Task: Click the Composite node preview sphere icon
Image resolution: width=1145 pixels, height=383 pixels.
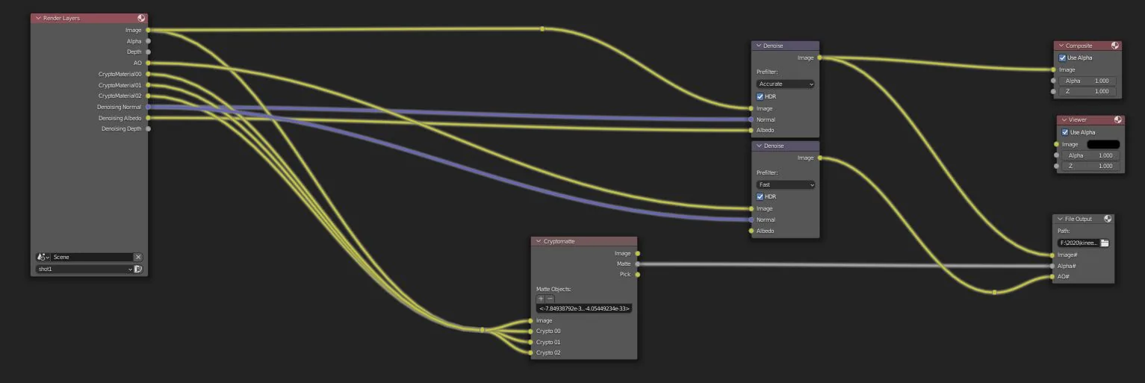Action: point(1115,46)
